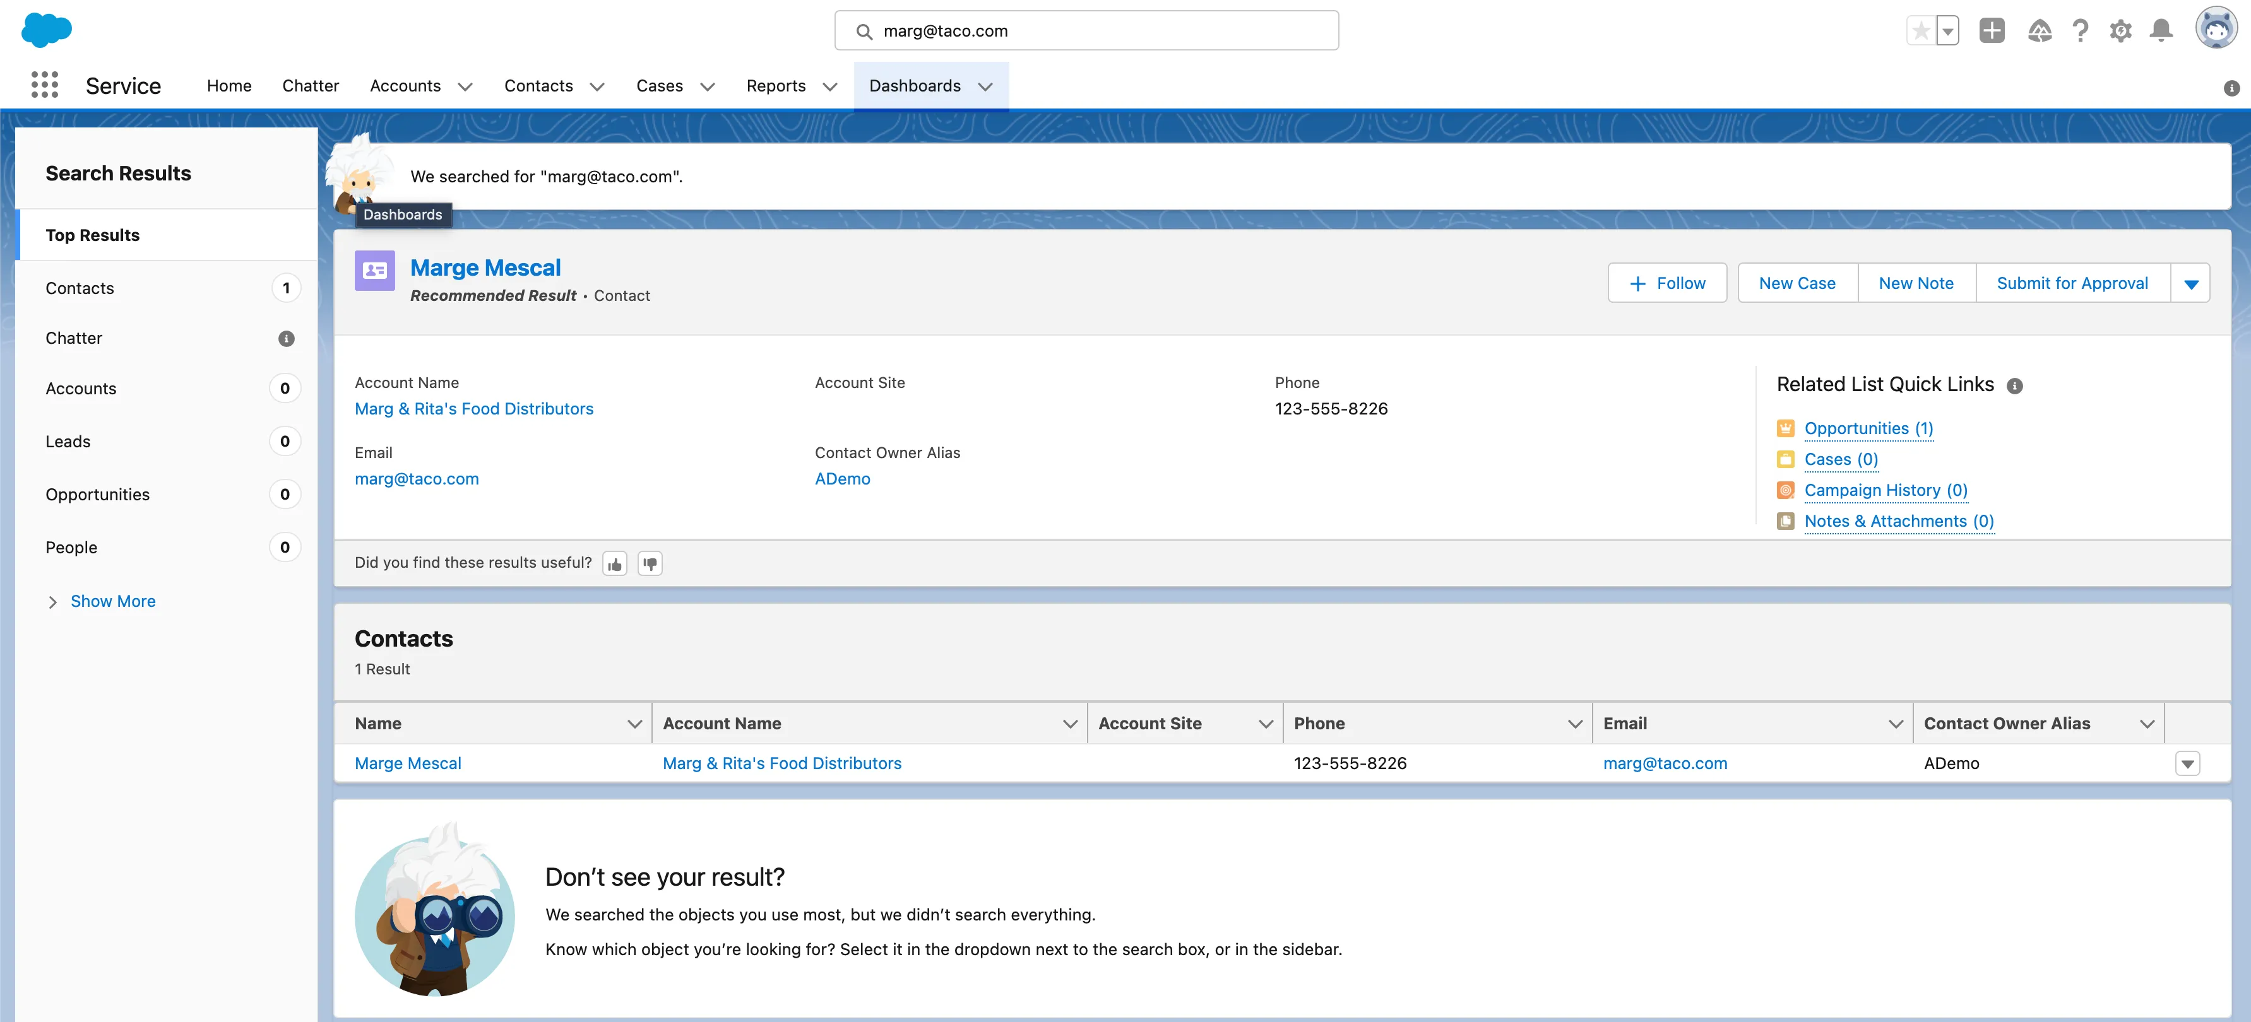Open the Help question mark icon

[x=2081, y=30]
